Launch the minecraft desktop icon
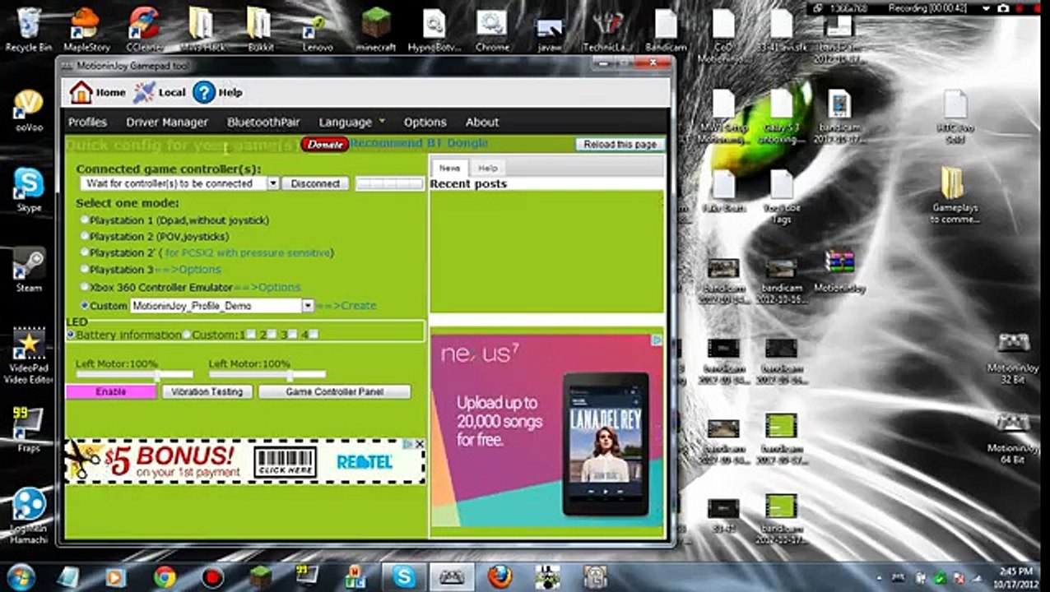 pos(376,29)
